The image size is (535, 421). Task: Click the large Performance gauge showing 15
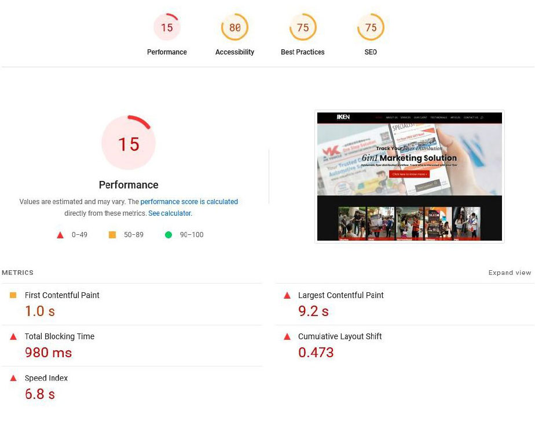(x=129, y=143)
